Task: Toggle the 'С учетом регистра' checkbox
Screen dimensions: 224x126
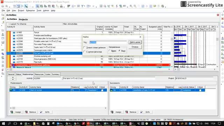Action: point(84,52)
